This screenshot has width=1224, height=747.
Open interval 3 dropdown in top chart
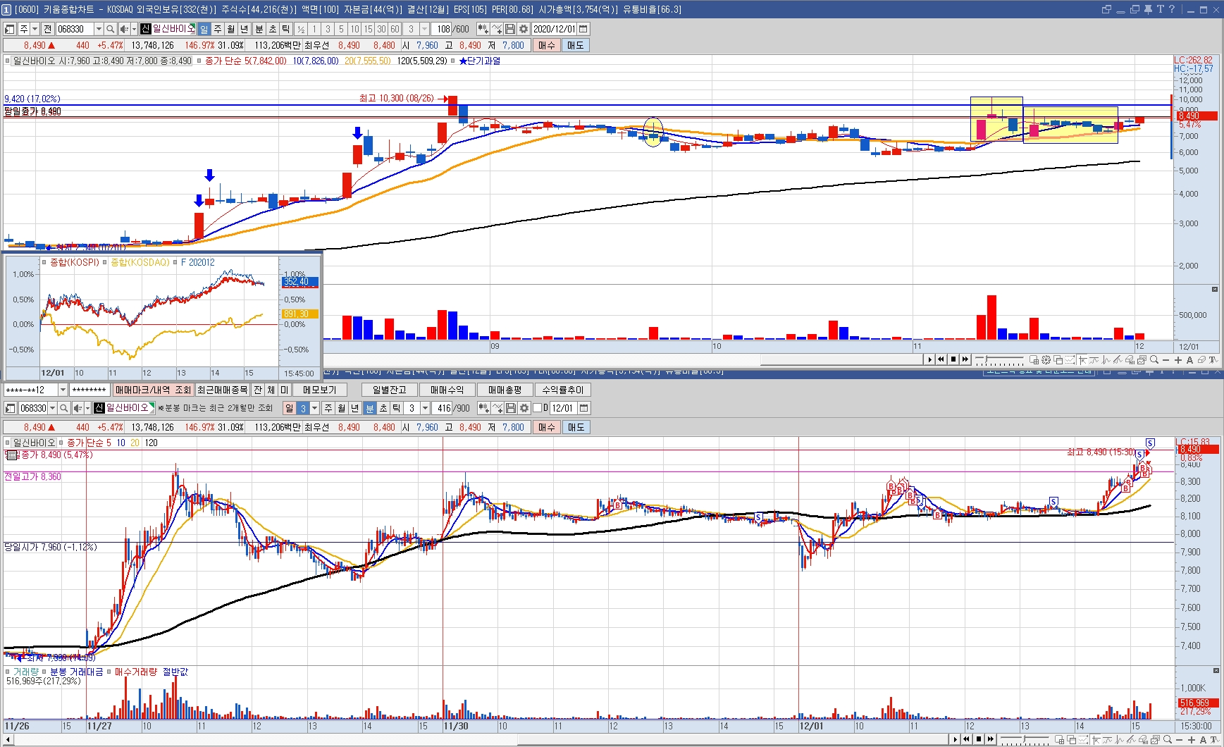point(424,29)
